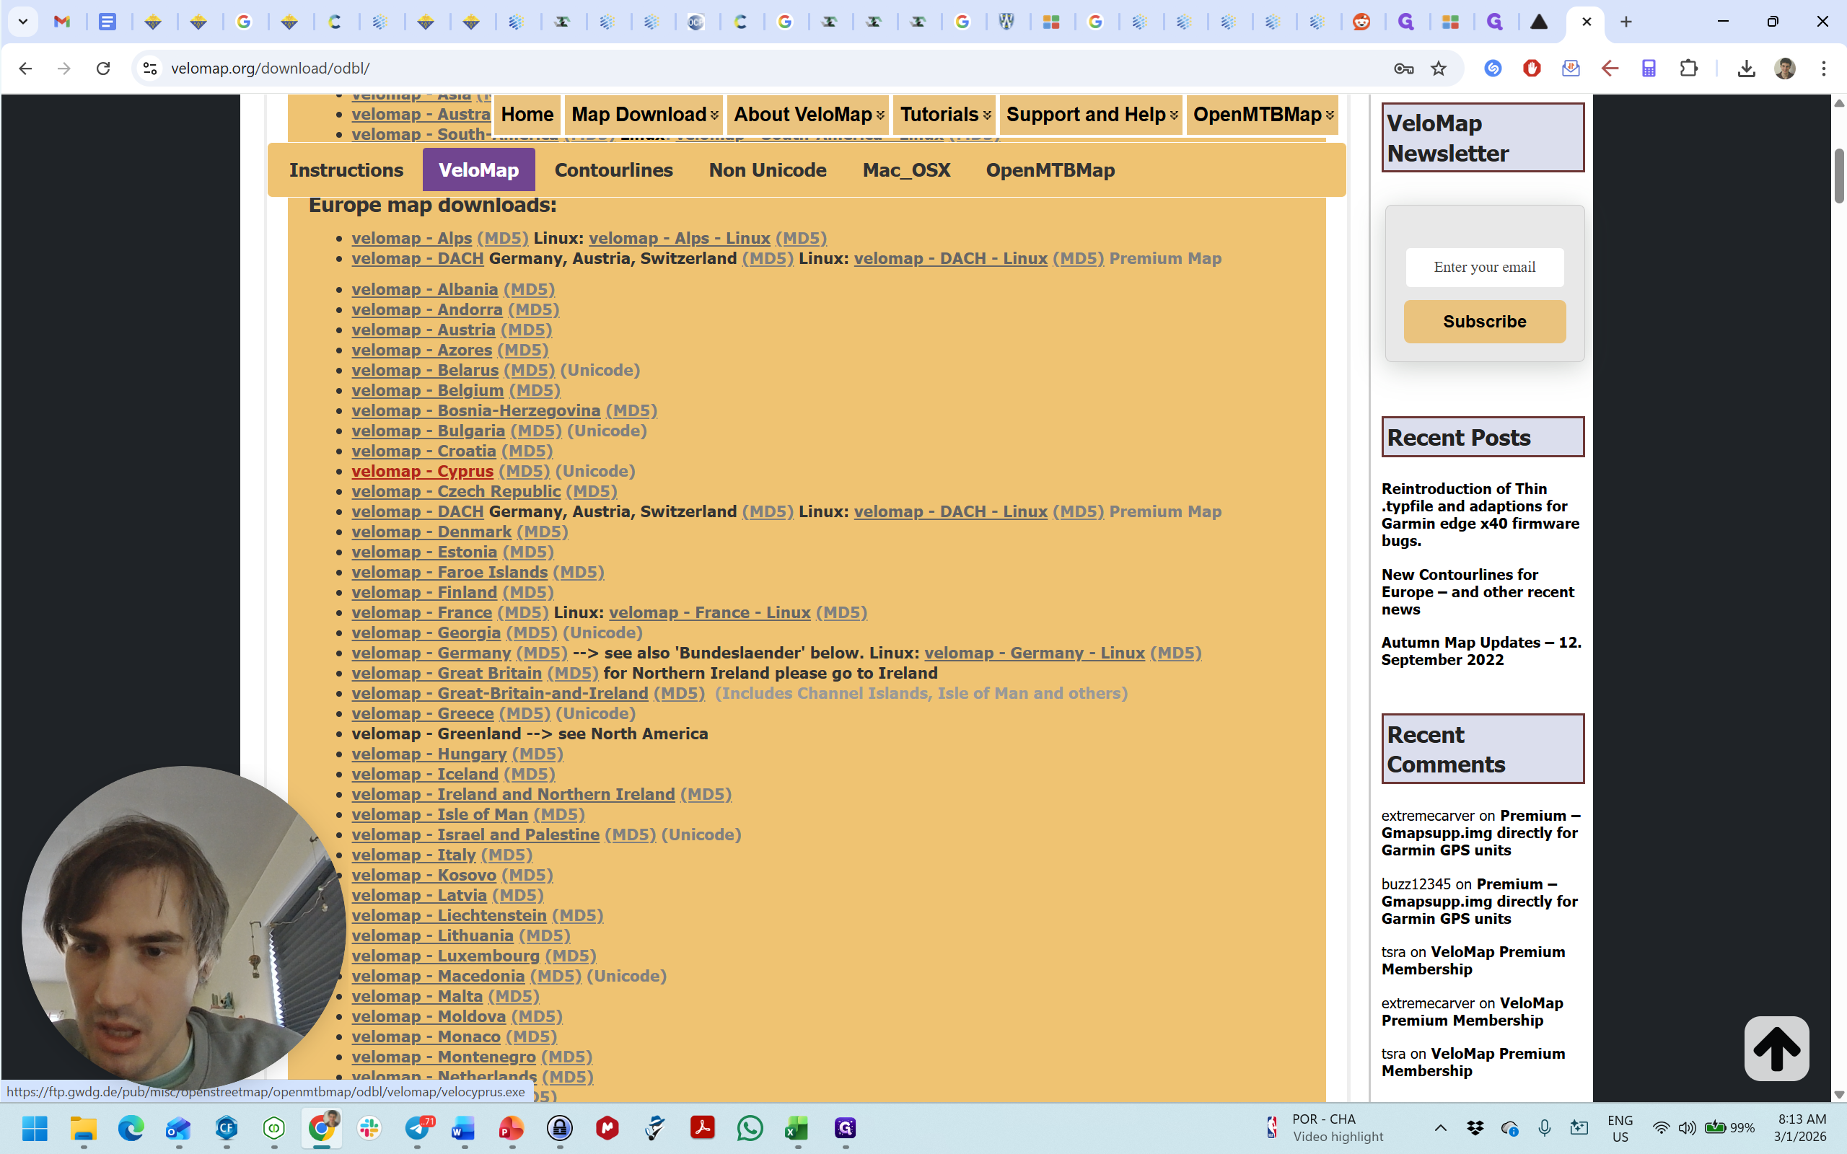Screen dimensions: 1847x1154
Task: Open the new tab plus button
Action: 1626,22
